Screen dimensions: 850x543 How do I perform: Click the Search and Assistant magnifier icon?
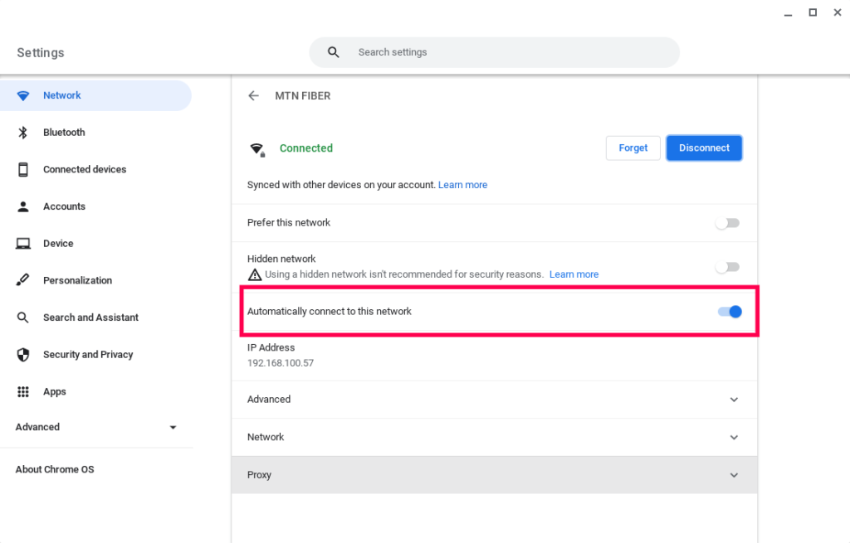[22, 318]
